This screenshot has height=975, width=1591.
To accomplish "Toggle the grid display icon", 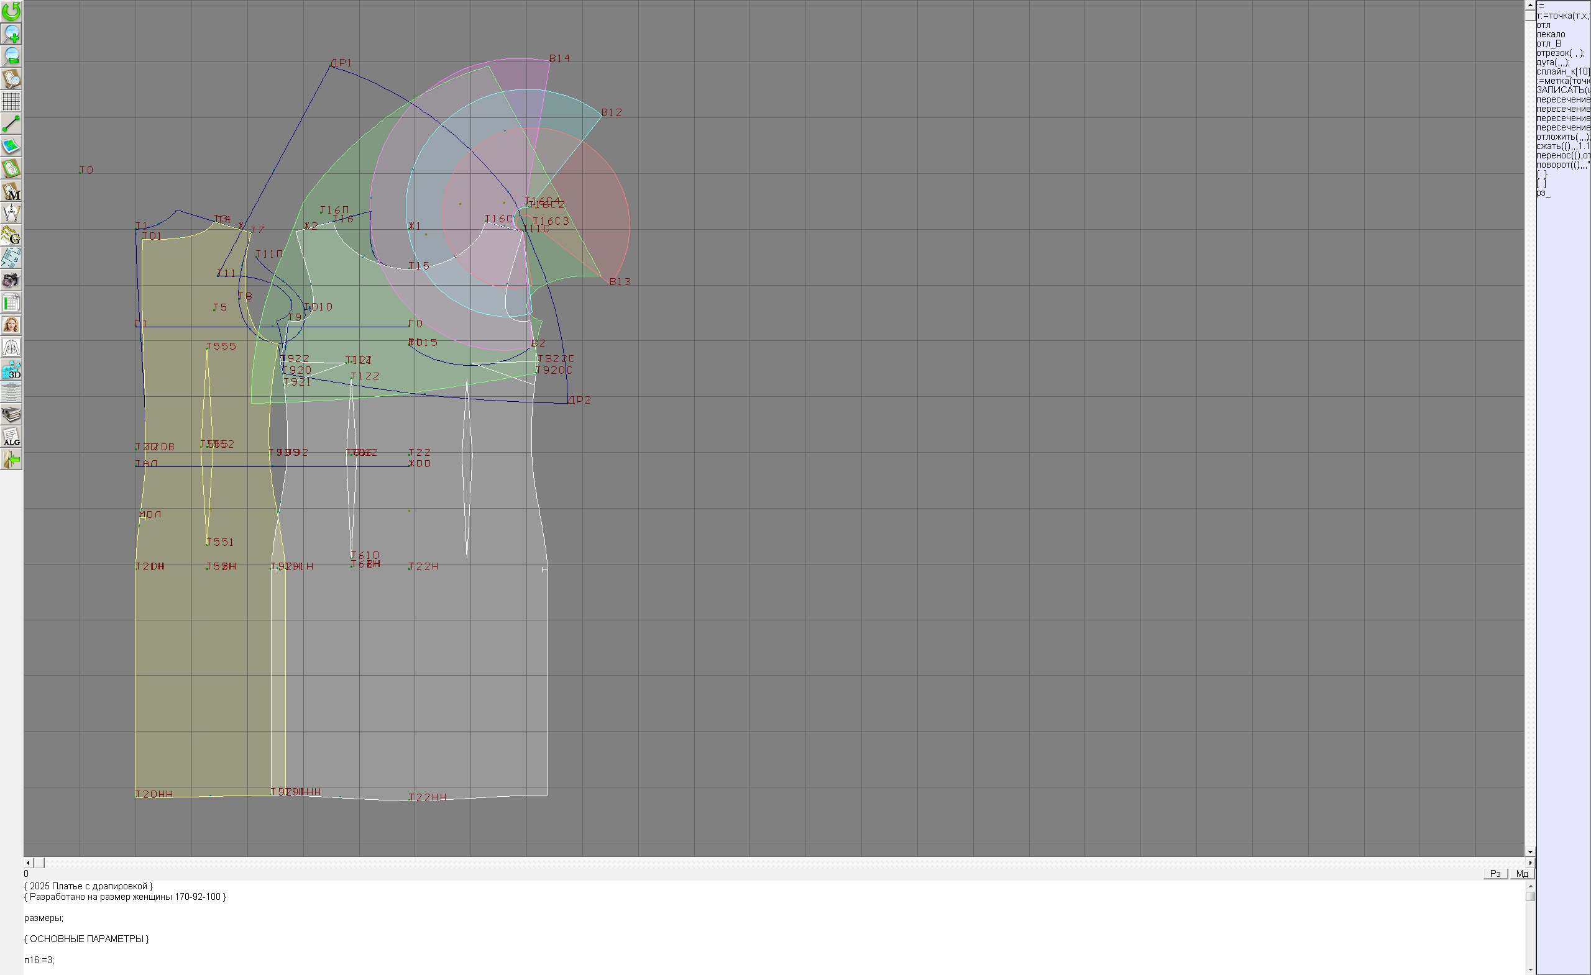I will pyautogui.click(x=11, y=101).
